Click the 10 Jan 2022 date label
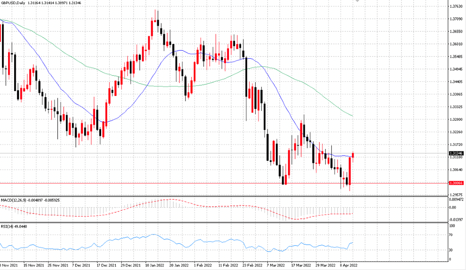The width and height of the screenshot is (466, 270). coord(155,265)
